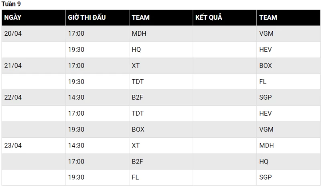
Task: Select the 22/04 date cell
Action: 13,98
